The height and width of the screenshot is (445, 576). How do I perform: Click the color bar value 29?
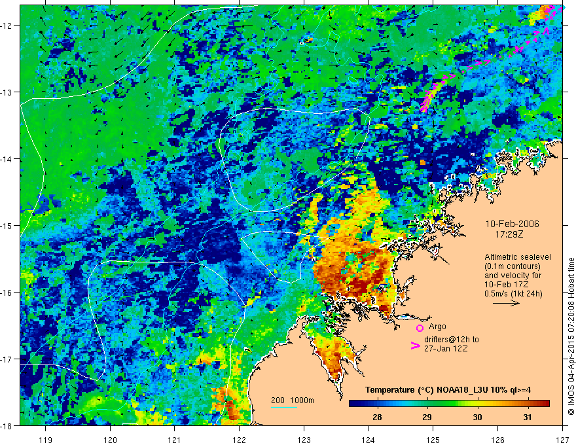[427, 417]
